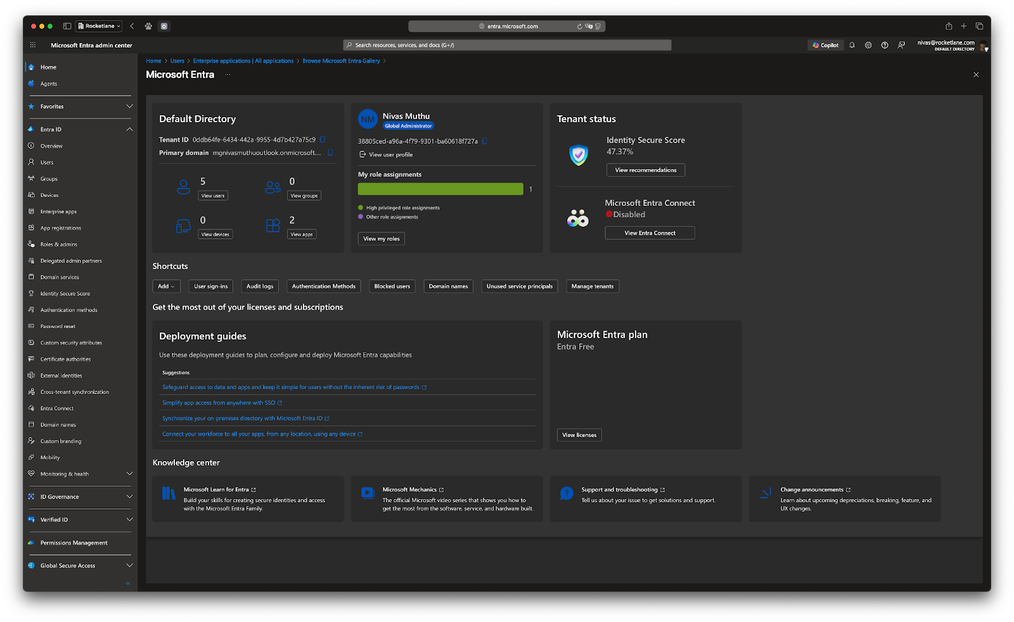Click the View users button
The height and width of the screenshot is (622, 1014).
tap(213, 196)
